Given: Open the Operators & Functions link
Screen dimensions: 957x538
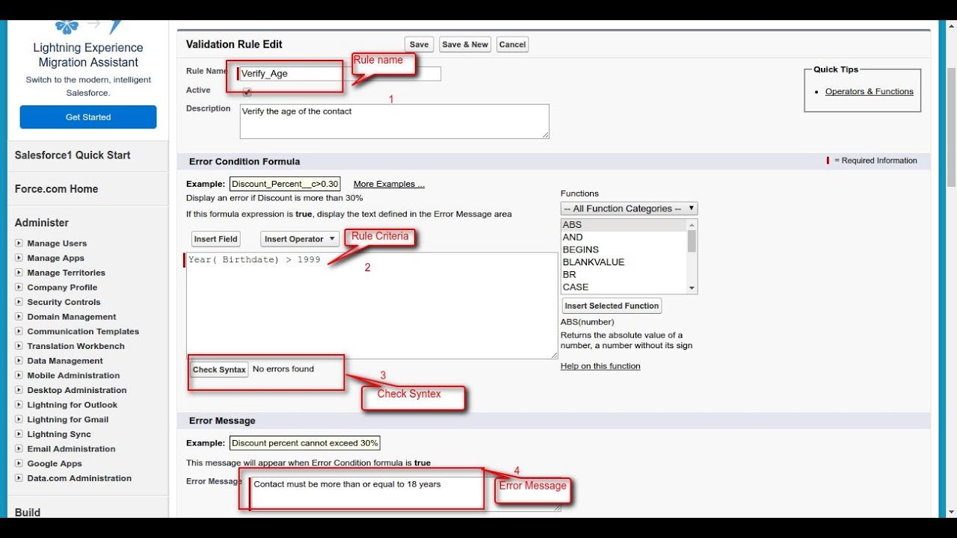Looking at the screenshot, I should [870, 91].
